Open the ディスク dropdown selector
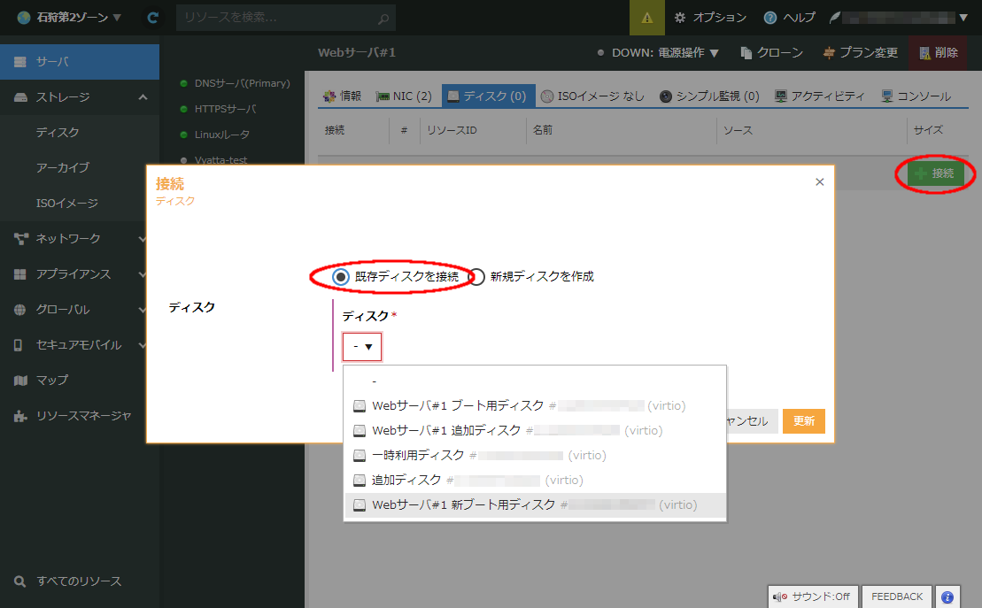The width and height of the screenshot is (982, 608). pos(361,347)
